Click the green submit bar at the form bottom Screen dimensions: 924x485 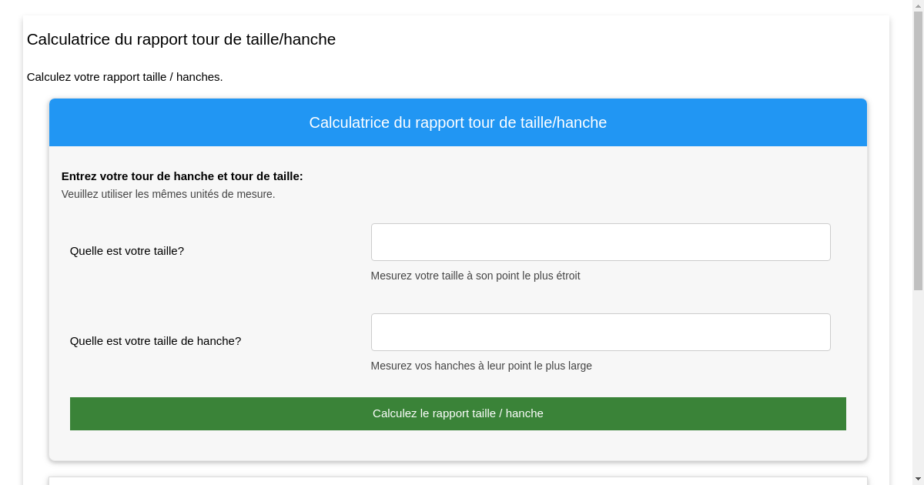click(x=457, y=413)
